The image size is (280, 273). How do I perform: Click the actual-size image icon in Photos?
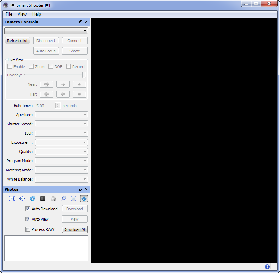22,199
